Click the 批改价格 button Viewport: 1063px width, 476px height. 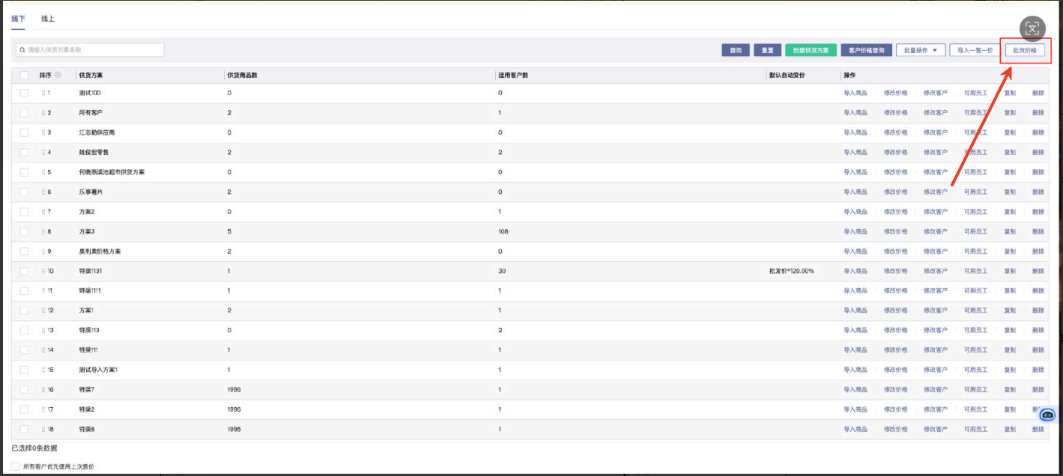(1025, 50)
